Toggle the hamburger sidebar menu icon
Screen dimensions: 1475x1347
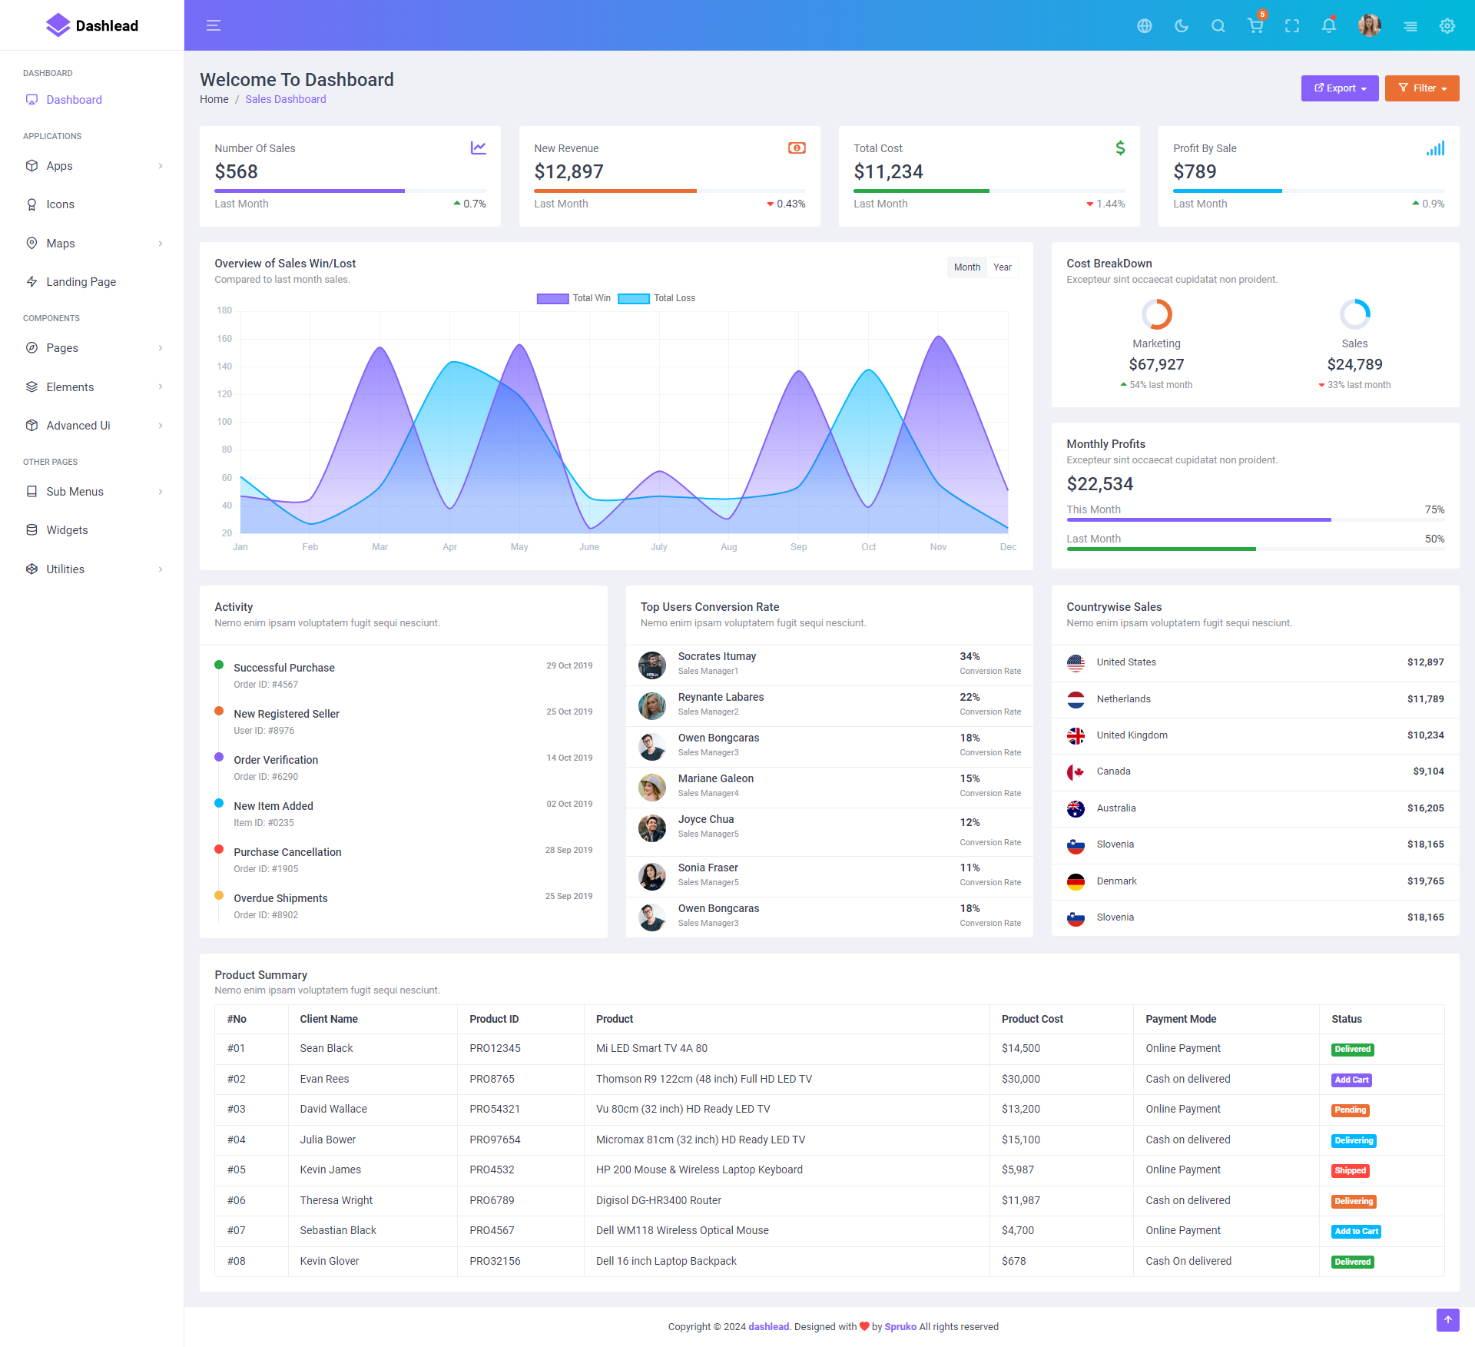tap(214, 25)
